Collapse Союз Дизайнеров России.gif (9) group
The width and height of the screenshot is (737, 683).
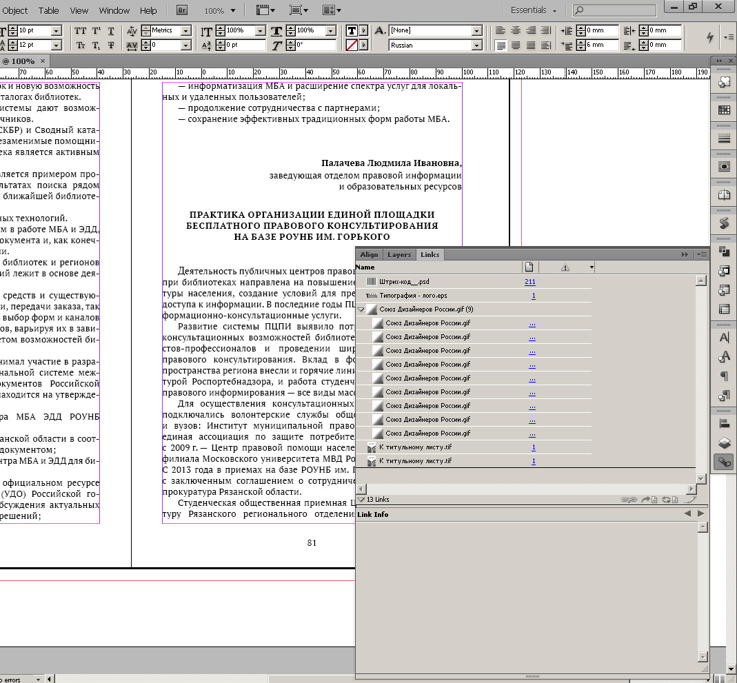[361, 309]
